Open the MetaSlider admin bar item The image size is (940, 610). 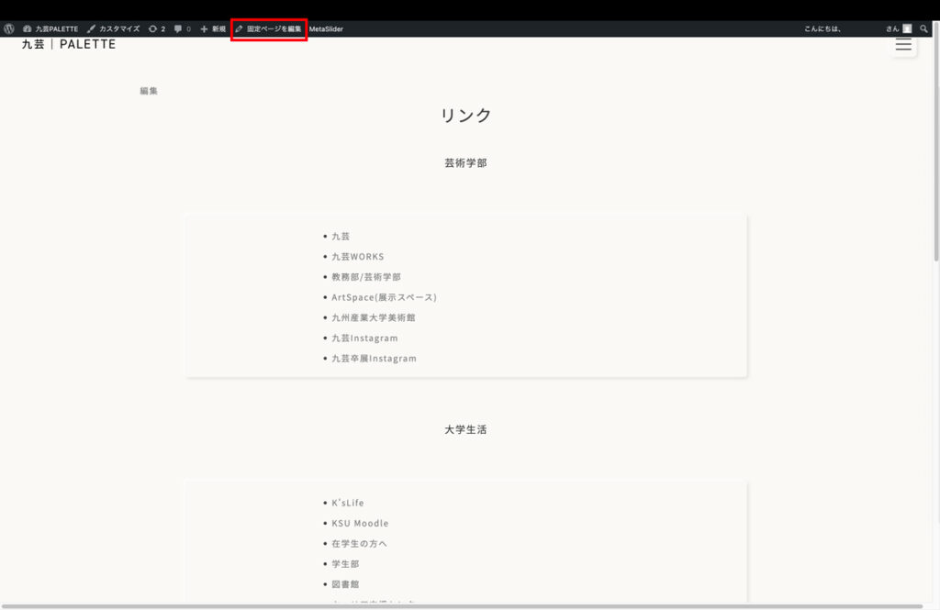(x=326, y=29)
